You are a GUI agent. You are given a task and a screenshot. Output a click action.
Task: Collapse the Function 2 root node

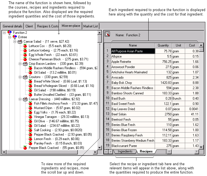tap(4, 33)
